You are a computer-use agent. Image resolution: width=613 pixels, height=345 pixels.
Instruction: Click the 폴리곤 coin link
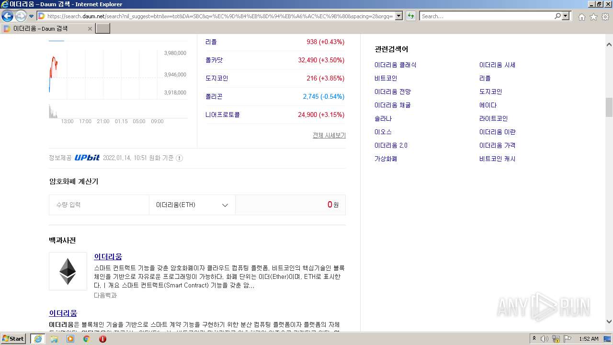point(214,96)
